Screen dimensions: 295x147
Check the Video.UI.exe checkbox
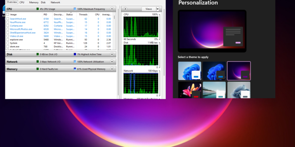click(x=8, y=36)
